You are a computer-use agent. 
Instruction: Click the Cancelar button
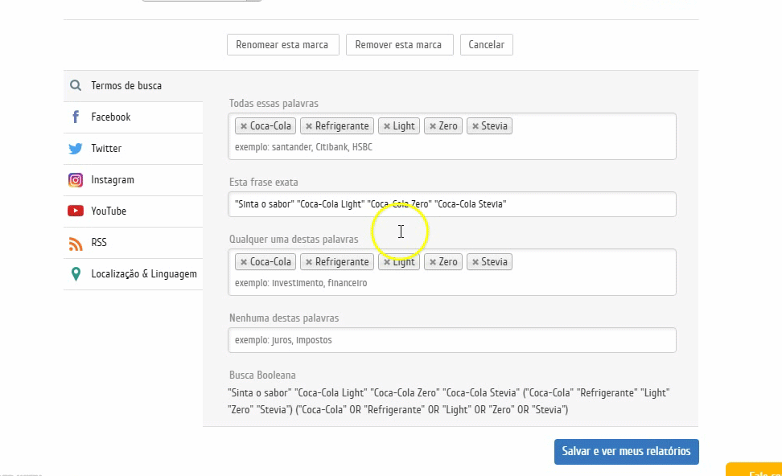(x=487, y=45)
